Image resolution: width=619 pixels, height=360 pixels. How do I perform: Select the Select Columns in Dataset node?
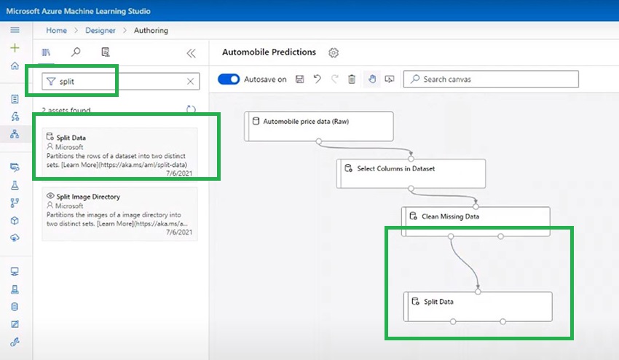point(411,173)
